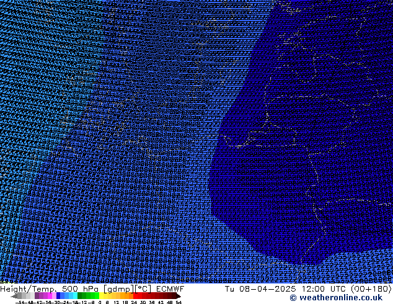Click the dark navy blue legend swatch

(58, 295)
